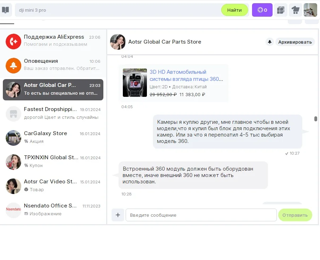Screen dimensions: 320x260
Task: Open the shopping cart icon
Action: click(x=295, y=10)
